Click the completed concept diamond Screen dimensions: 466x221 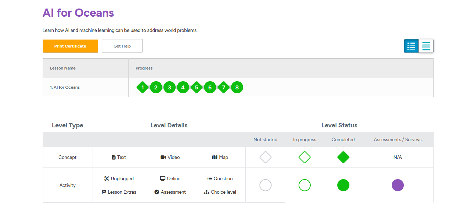pos(343,157)
